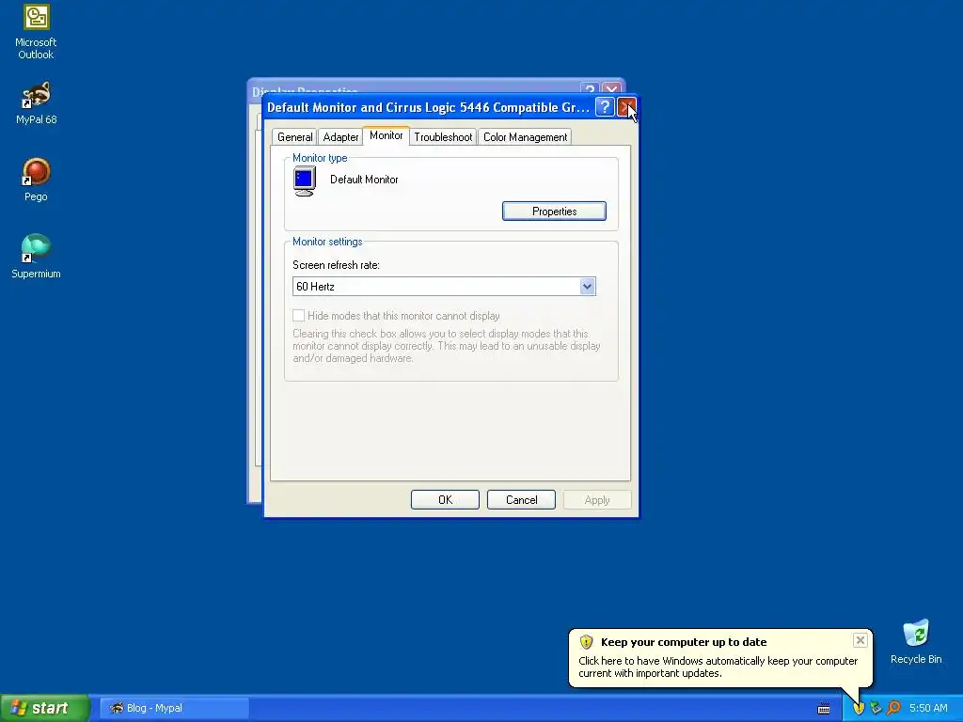Click the Blog - Mypal taskbar button

(174, 708)
